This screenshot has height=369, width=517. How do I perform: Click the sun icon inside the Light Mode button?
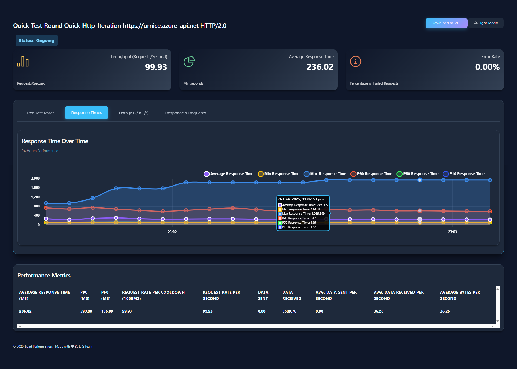pos(475,23)
